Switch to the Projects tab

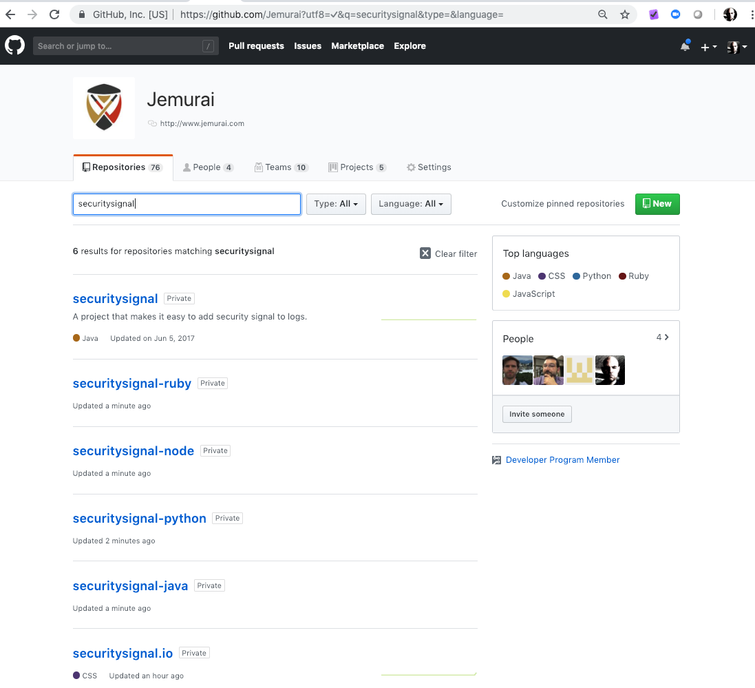[x=357, y=167]
